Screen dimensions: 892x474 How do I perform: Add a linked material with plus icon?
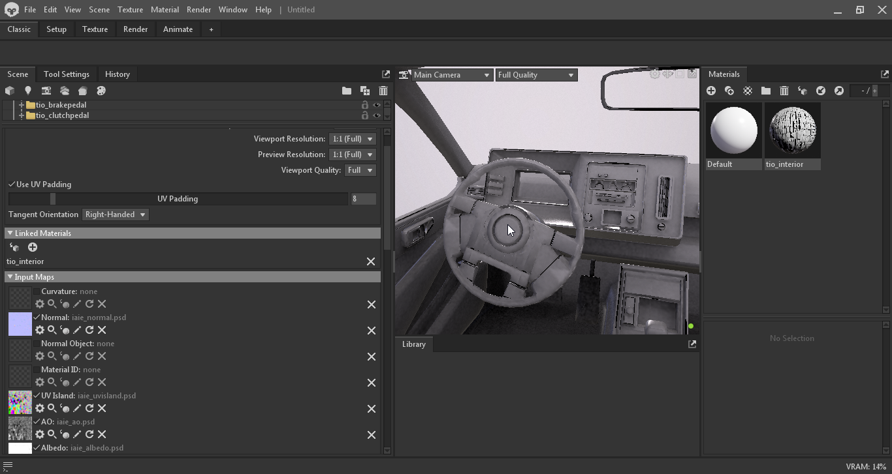33,247
